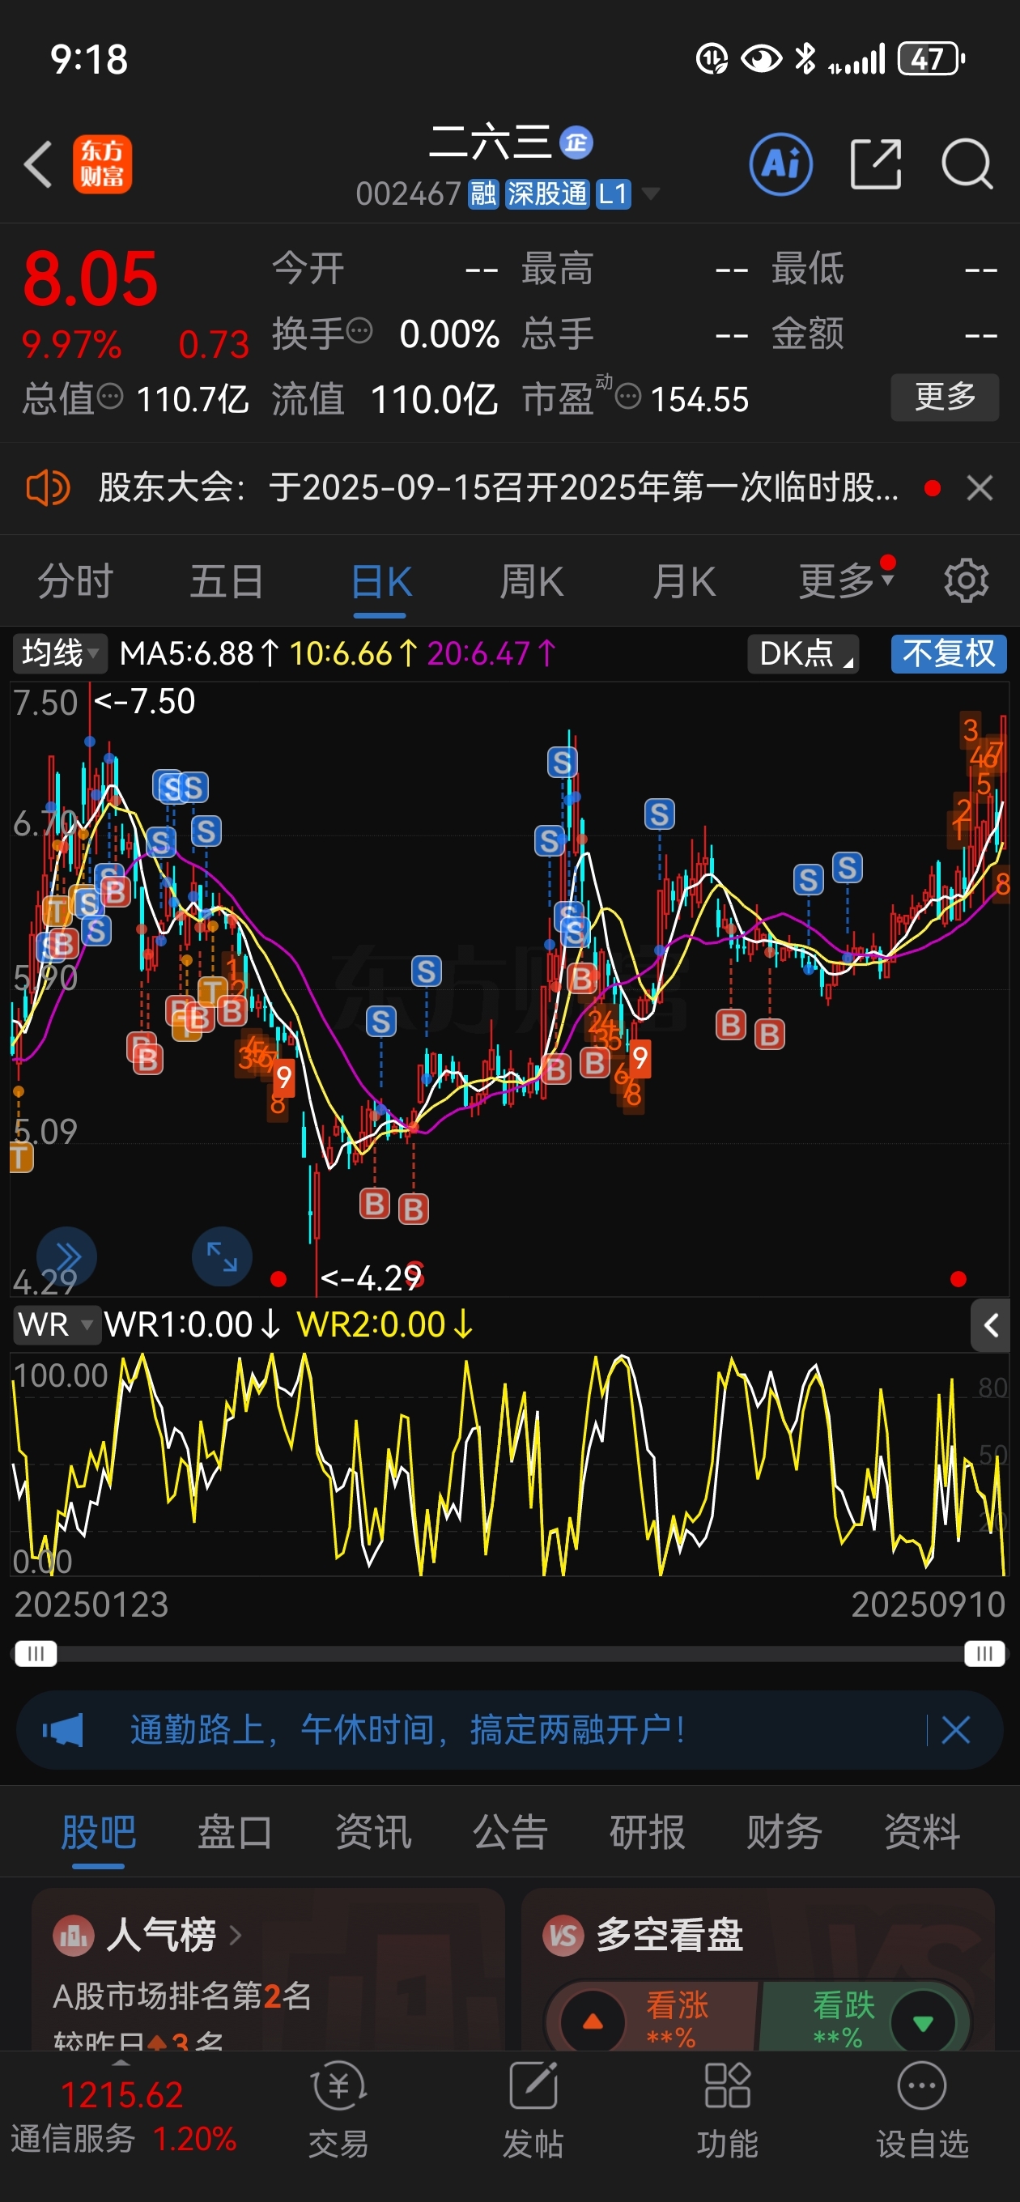Select the 股吧 tab

[x=98, y=1832]
